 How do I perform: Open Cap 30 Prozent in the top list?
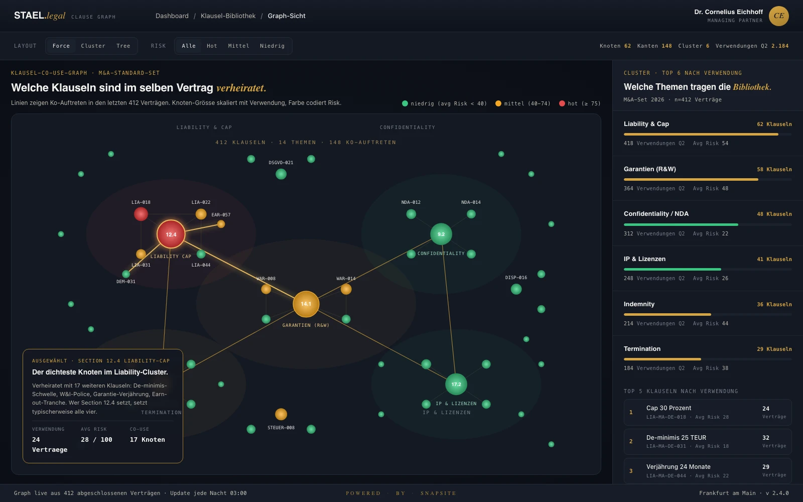tap(708, 412)
